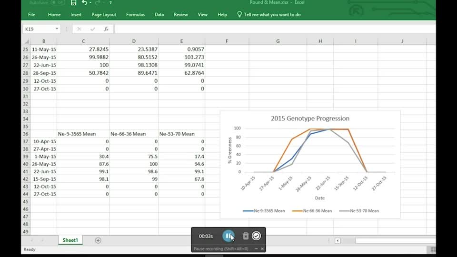The width and height of the screenshot is (457, 257).
Task: Switch to Normal view status bar icon
Action: coord(433,249)
